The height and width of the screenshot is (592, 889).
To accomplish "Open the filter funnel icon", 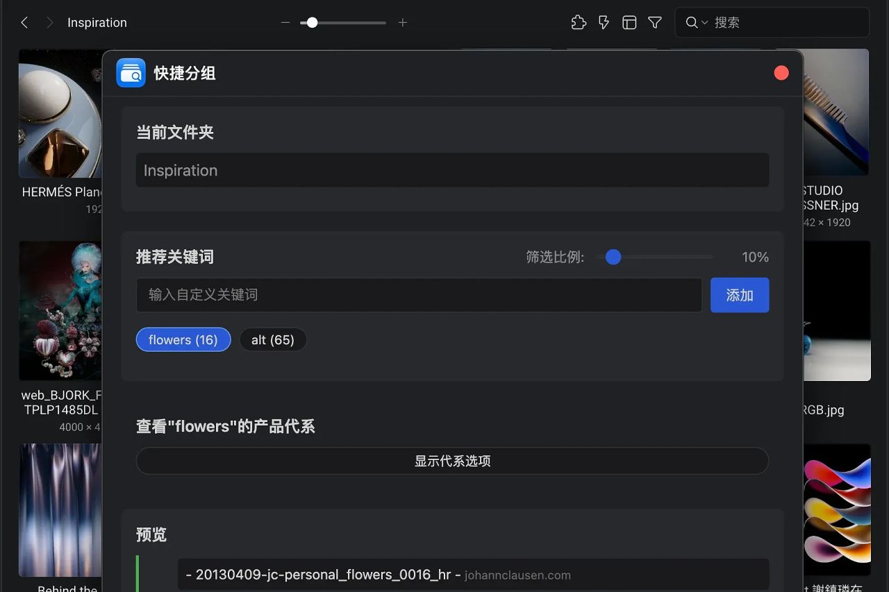I will pos(655,23).
